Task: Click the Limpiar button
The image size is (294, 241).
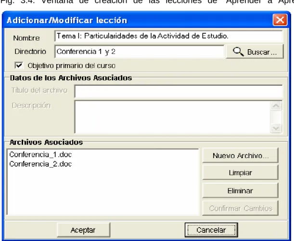Action: click(241, 173)
